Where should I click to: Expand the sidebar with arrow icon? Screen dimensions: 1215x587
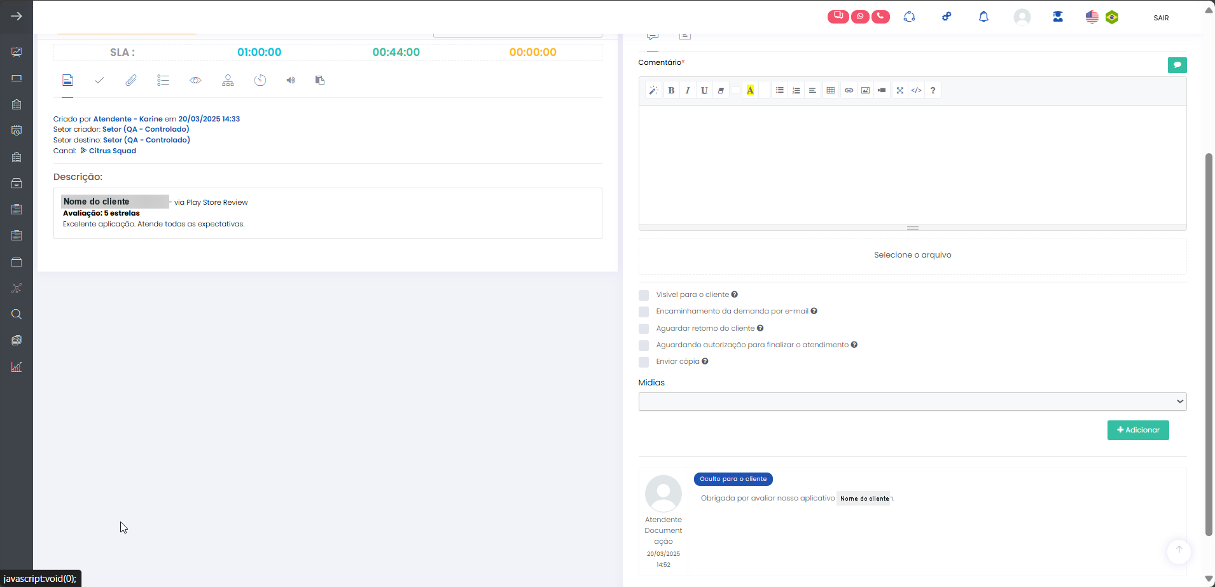(x=17, y=16)
